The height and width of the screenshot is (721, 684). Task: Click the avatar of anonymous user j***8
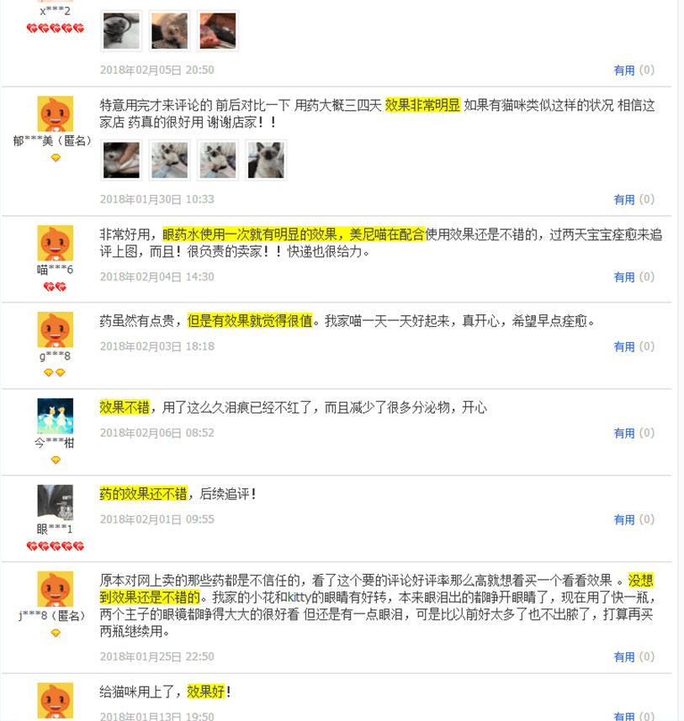(x=56, y=589)
